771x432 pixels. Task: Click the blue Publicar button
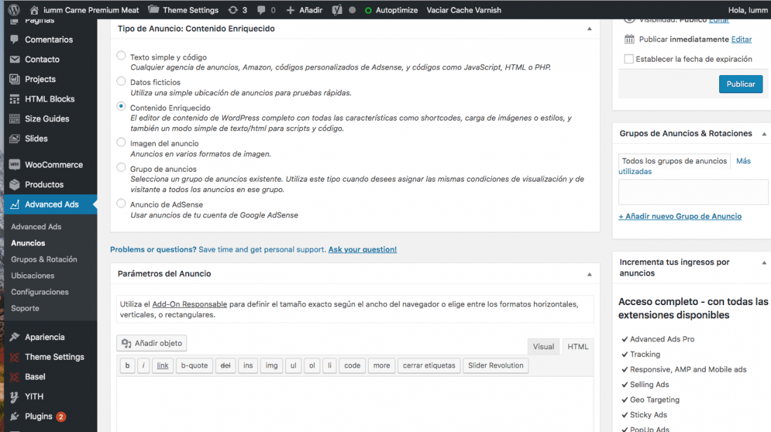pos(741,84)
